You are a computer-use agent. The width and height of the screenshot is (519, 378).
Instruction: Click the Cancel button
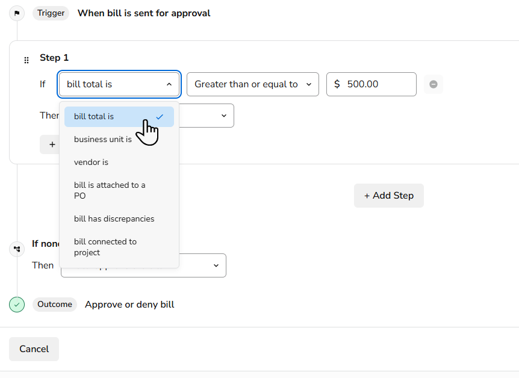[x=34, y=349]
